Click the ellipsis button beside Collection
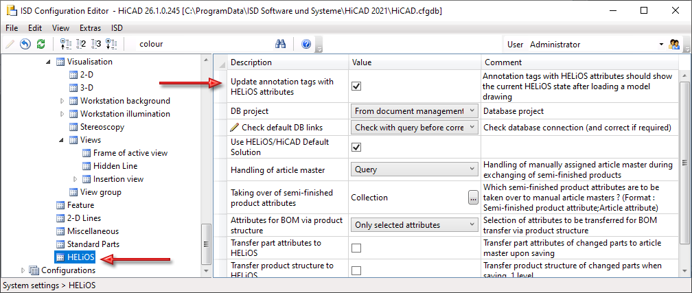This screenshot has height=293, width=692. 472,198
